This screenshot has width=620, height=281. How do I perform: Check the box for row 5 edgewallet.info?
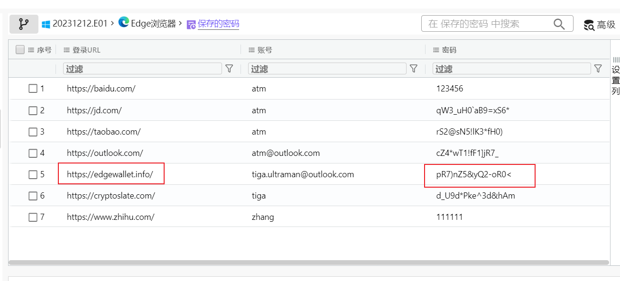(x=33, y=174)
